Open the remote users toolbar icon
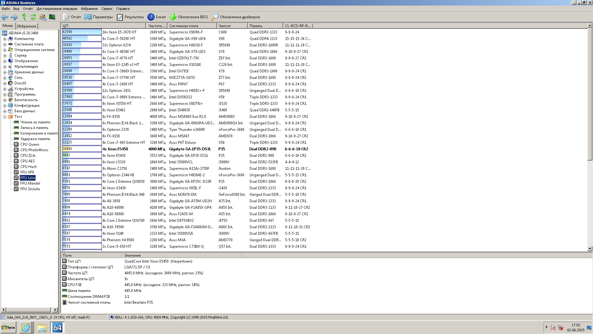Screen dimensions: 593x334 43,17
